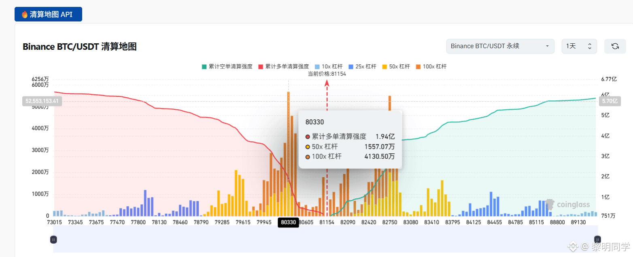Change the 1天 time range stepper
The height and width of the screenshot is (257, 633).
click(x=579, y=46)
